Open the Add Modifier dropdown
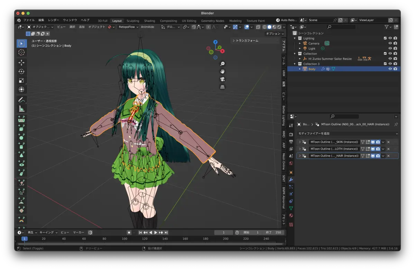This screenshot has width=415, height=270. (348, 133)
